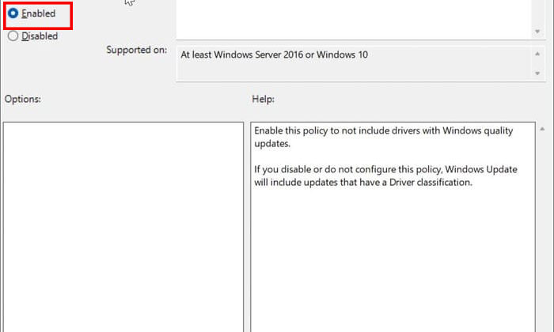Click the Enabled option label text

pos(38,13)
